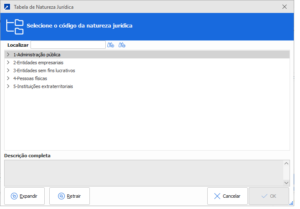Expand the 4-Pessoas físicas chevron

(x=8, y=78)
